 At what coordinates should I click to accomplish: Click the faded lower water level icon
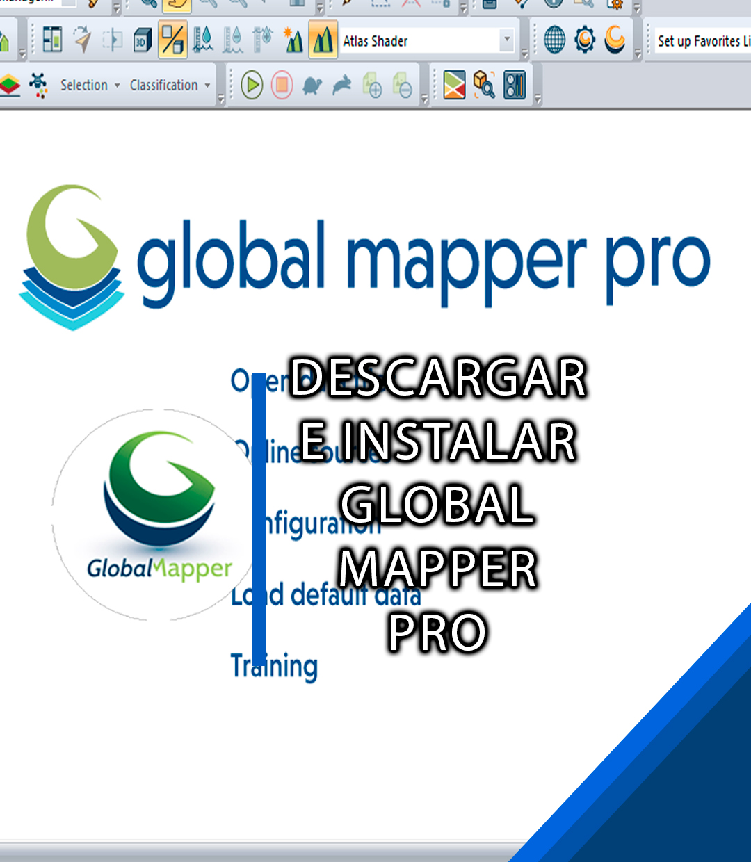[x=232, y=40]
